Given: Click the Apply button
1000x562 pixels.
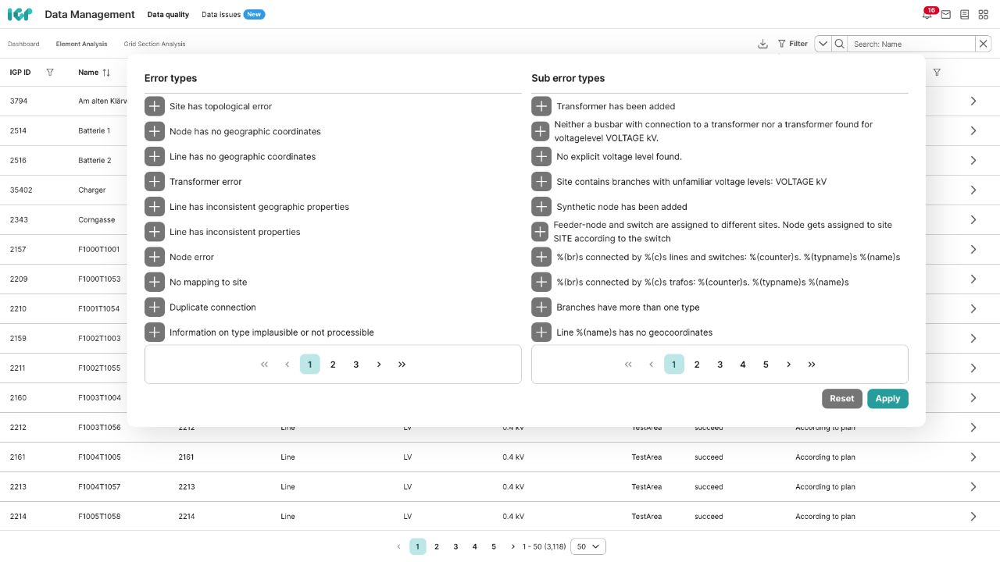Looking at the screenshot, I should 887,399.
